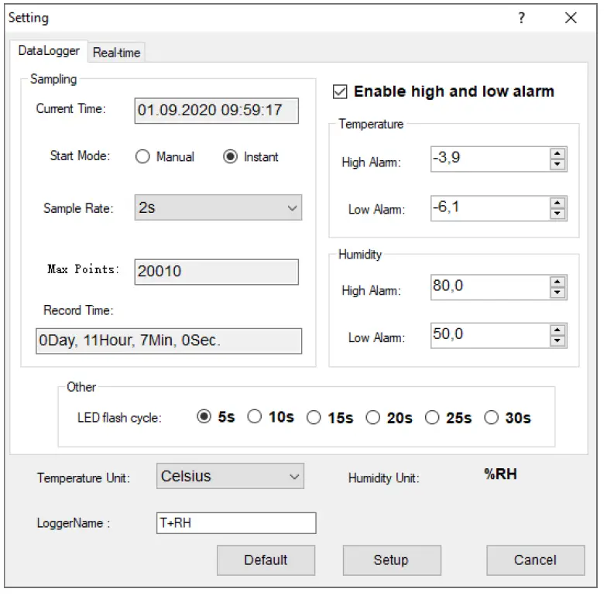Decrease humidity High Alarm with down arrow
The image size is (607, 599).
[x=557, y=293]
